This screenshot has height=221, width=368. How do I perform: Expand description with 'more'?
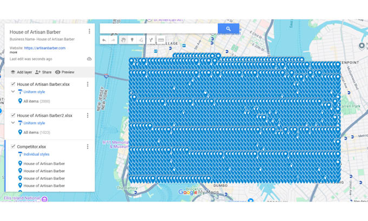click(14, 52)
